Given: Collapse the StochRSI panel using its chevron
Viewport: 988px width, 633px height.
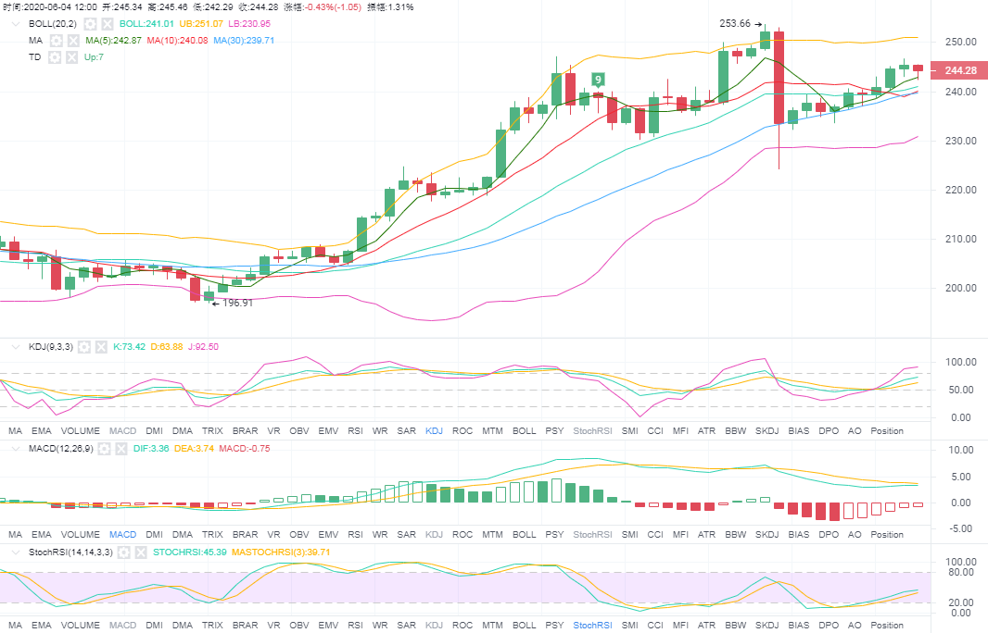Looking at the screenshot, I should click(16, 552).
